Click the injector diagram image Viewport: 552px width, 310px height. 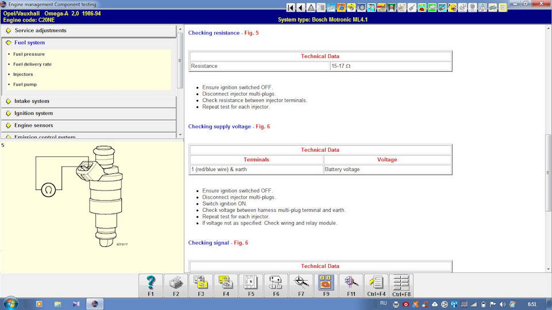(x=82, y=196)
